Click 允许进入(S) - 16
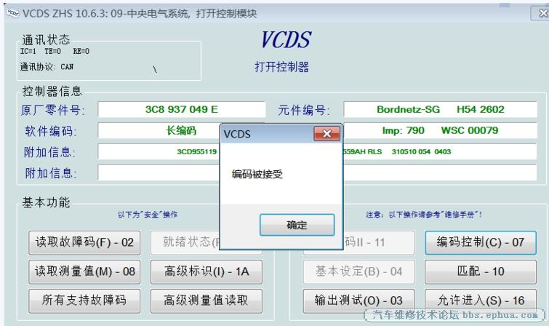This screenshot has width=549, height=326. (x=481, y=300)
